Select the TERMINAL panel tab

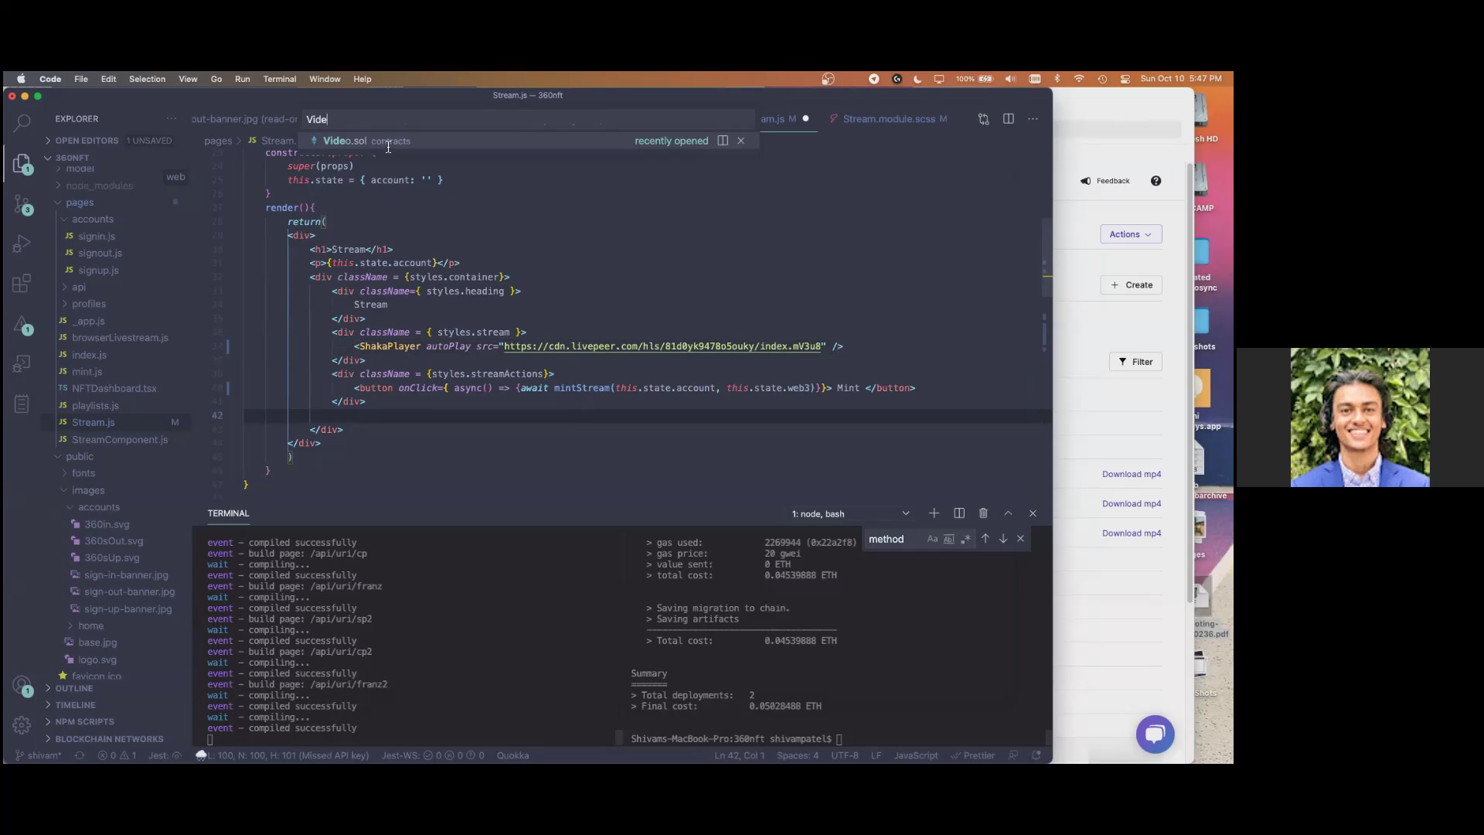click(228, 513)
